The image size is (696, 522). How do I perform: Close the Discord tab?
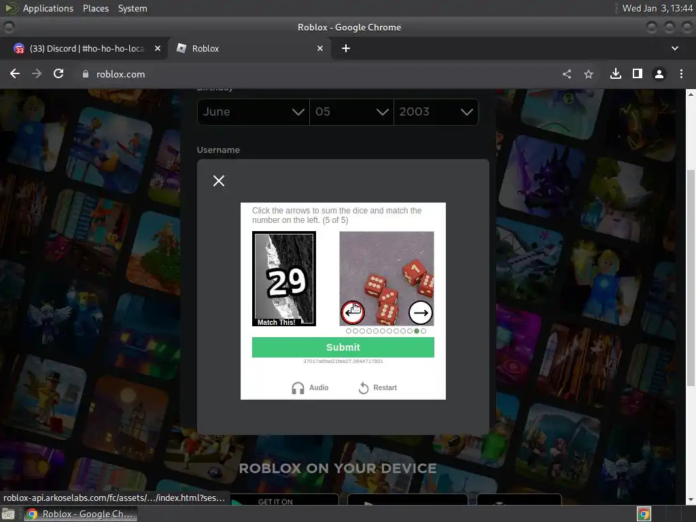click(x=158, y=48)
